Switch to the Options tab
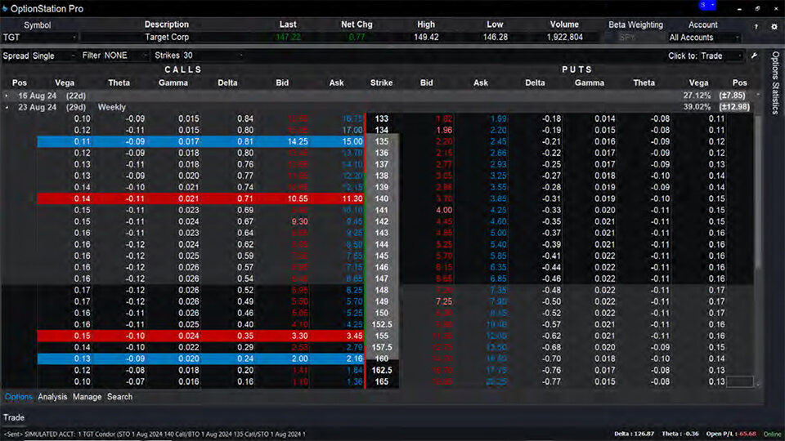785x441 pixels. coord(19,397)
